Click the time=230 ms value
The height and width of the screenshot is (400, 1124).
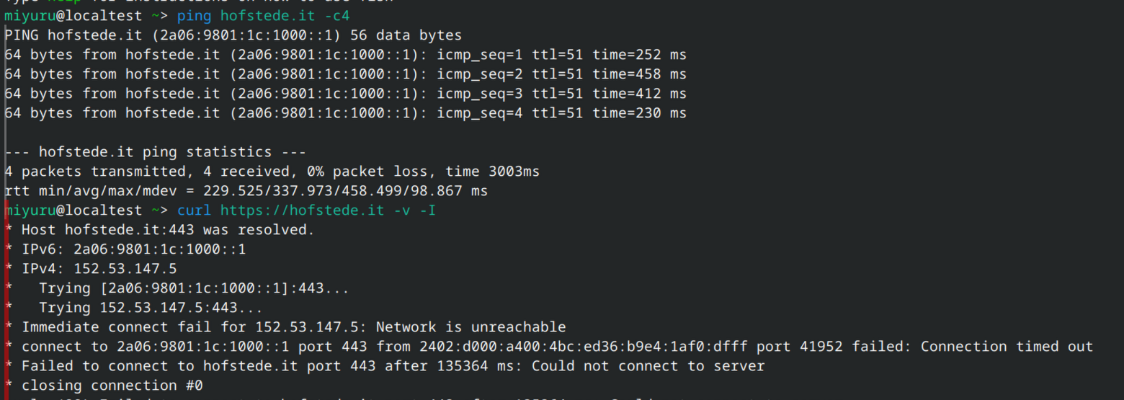(639, 113)
